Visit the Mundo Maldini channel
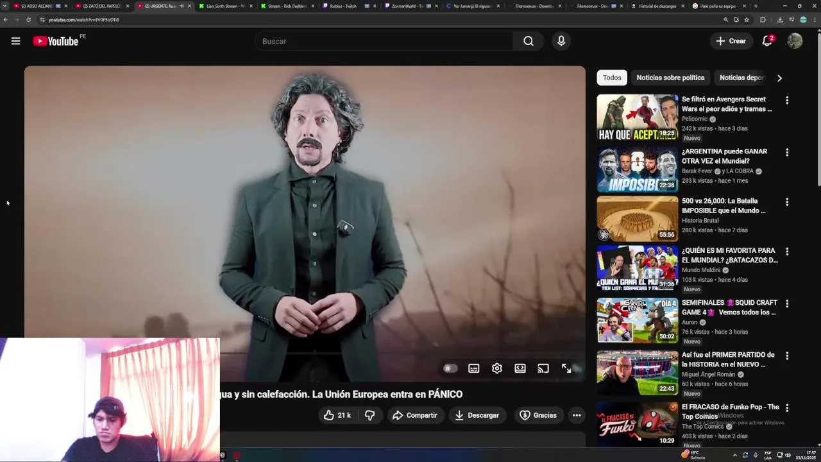 coord(701,270)
